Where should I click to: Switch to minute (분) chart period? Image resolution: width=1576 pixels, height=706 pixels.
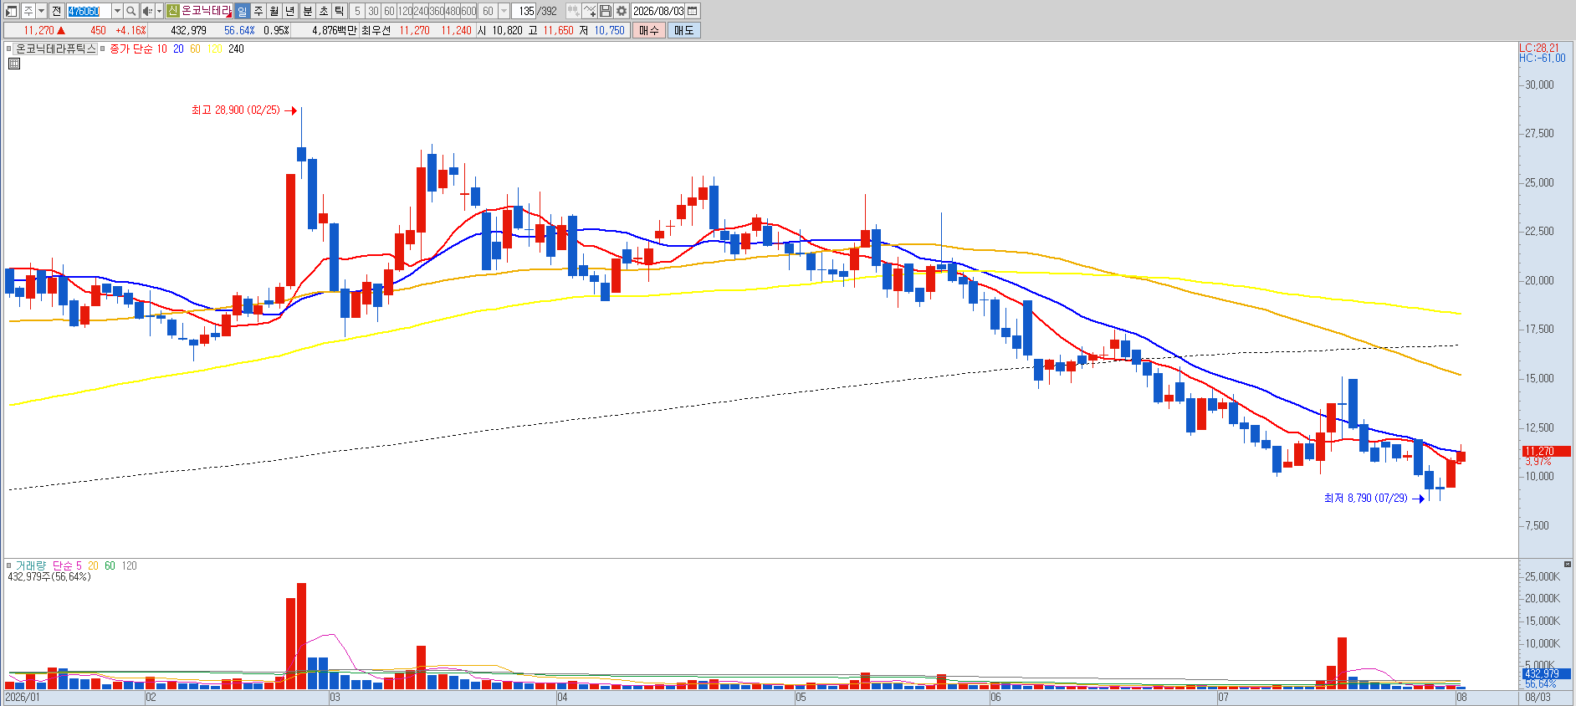(x=307, y=11)
